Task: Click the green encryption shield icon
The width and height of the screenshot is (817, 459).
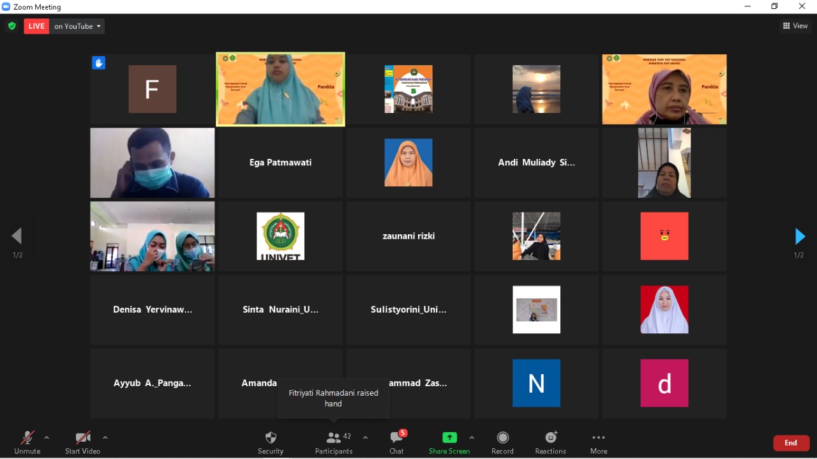Action: click(x=11, y=26)
